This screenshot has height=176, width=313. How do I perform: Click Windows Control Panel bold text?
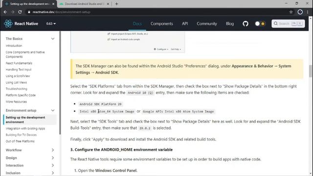coord(116,171)
